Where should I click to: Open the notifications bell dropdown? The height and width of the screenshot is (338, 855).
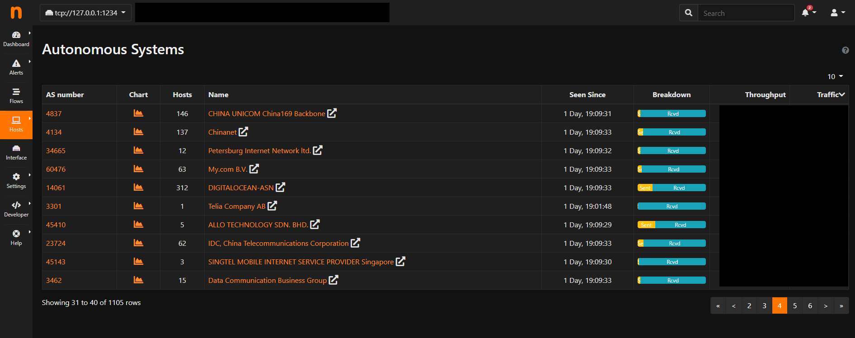point(808,12)
